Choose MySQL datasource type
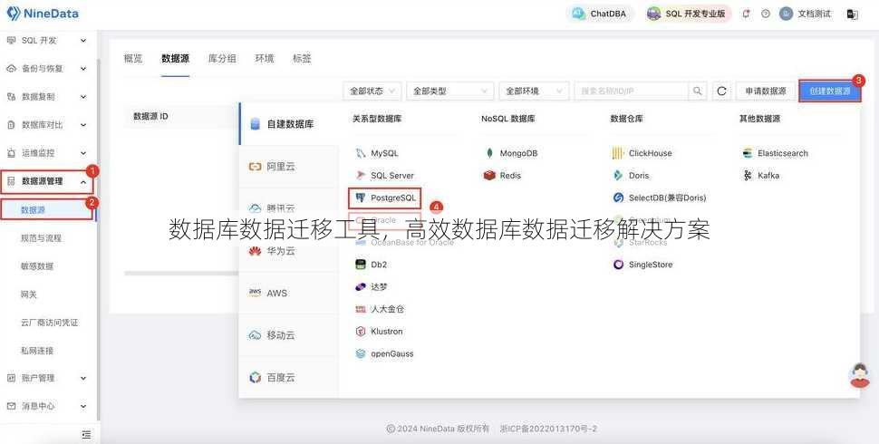The height and width of the screenshot is (444, 879). [377, 153]
